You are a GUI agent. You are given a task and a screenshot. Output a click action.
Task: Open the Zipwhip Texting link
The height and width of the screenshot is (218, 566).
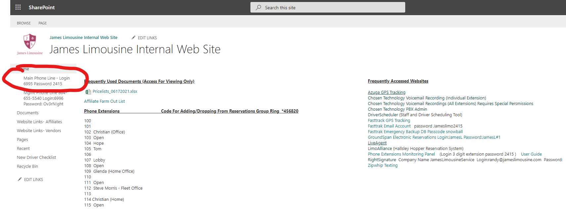pyautogui.click(x=383, y=165)
